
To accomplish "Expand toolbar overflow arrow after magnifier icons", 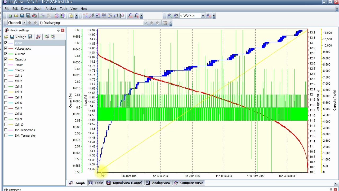I will [x=141, y=16].
